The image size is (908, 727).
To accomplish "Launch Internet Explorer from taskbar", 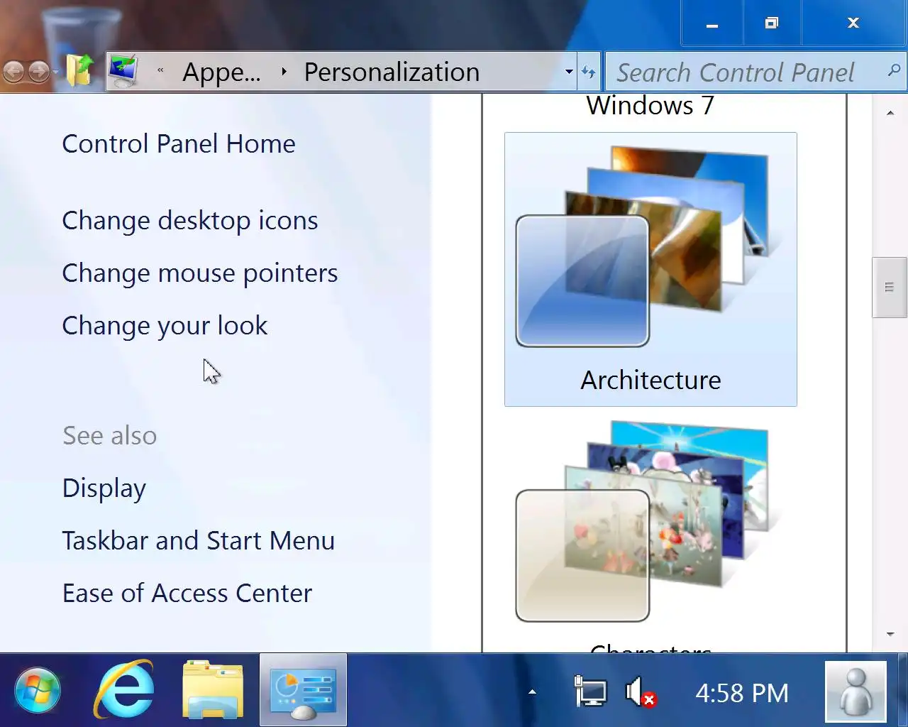I will 125,690.
